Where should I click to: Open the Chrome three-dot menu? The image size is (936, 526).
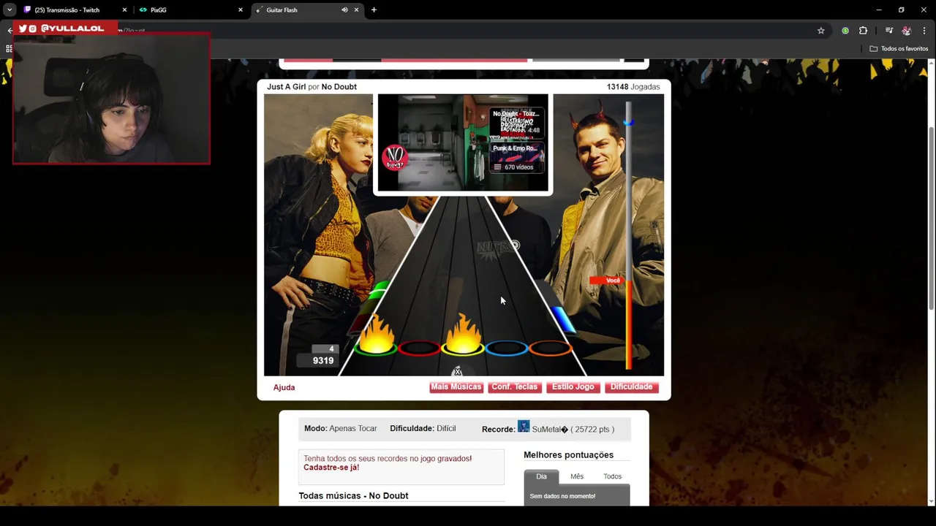924,31
